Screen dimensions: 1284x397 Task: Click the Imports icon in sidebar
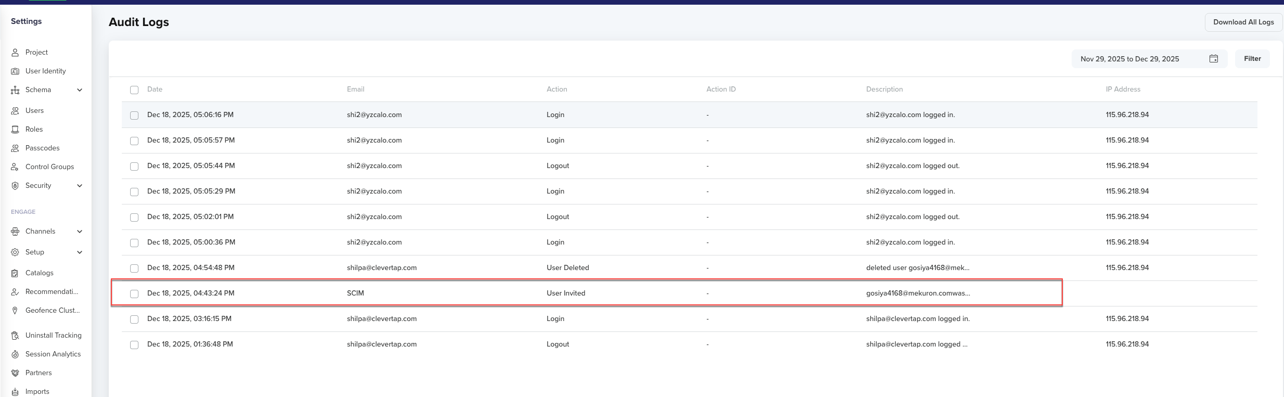(15, 392)
